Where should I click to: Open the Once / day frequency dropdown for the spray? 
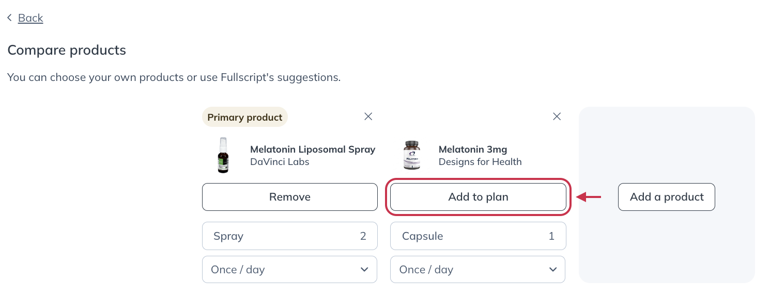pos(289,269)
